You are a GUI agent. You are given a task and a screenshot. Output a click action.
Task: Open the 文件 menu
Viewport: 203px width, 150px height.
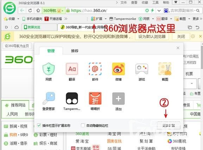click(x=123, y=2)
